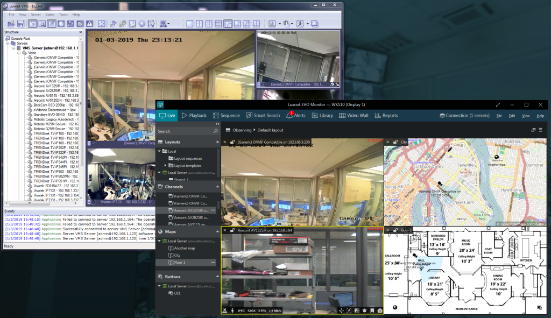Click Connection (1 servers) button
The image size is (551, 318).
[x=464, y=115]
